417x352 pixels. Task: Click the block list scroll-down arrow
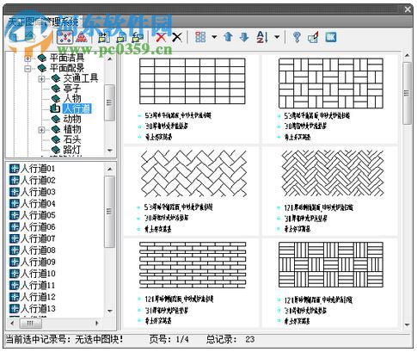click(x=110, y=311)
